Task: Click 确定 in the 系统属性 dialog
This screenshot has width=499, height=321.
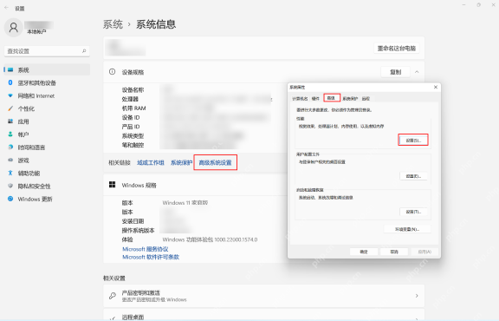Action: pyautogui.click(x=364, y=252)
